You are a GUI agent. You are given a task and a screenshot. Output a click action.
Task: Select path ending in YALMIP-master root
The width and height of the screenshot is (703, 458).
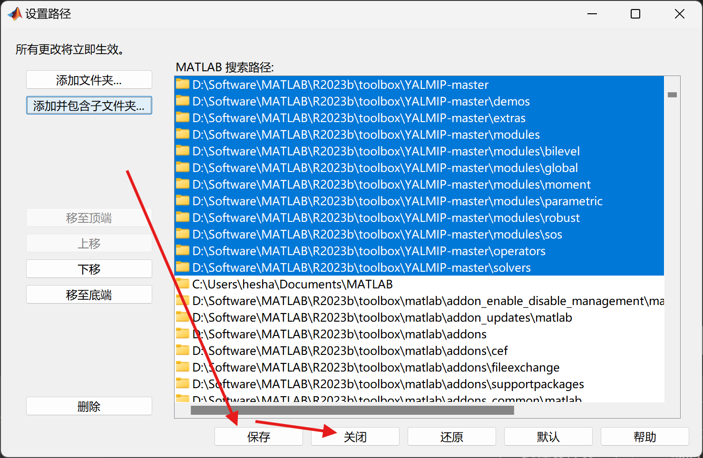(x=419, y=85)
